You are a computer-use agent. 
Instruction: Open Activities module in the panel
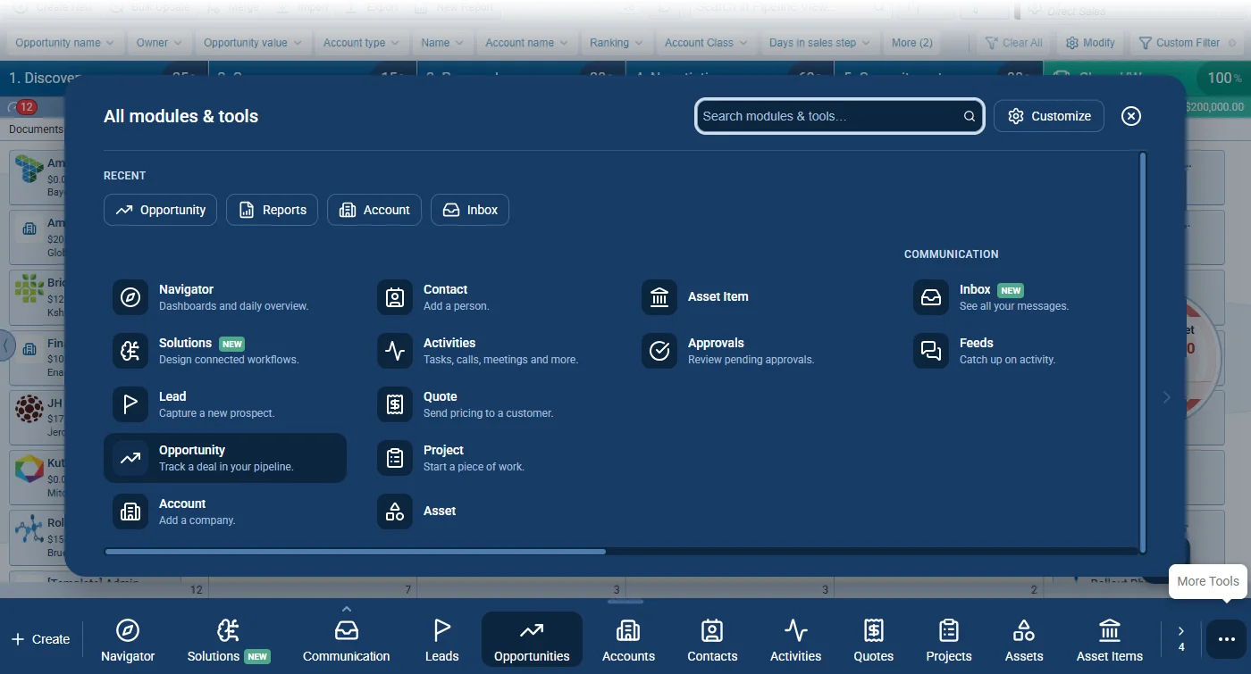pyautogui.click(x=490, y=351)
